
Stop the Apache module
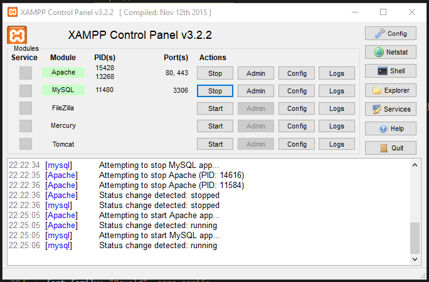[x=215, y=73]
